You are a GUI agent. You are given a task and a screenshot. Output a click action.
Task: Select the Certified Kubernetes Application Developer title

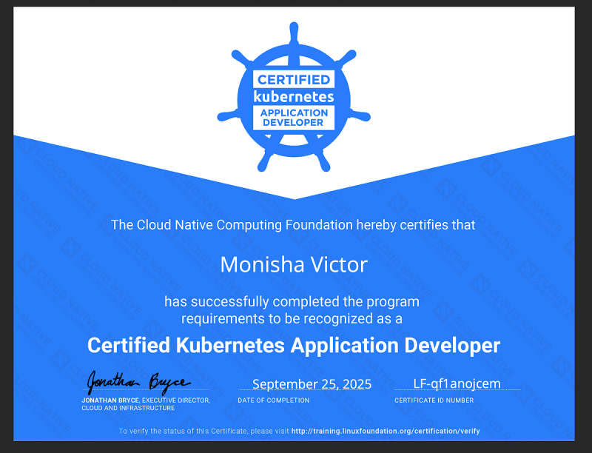pos(294,345)
